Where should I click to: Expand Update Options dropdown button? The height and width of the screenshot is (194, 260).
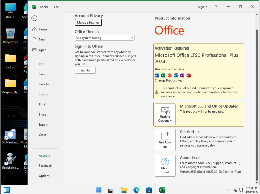coord(165,114)
